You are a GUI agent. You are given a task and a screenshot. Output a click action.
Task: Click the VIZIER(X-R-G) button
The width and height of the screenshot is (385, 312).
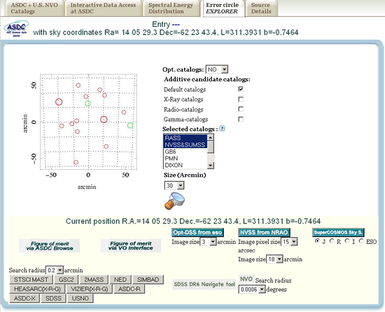(89, 289)
